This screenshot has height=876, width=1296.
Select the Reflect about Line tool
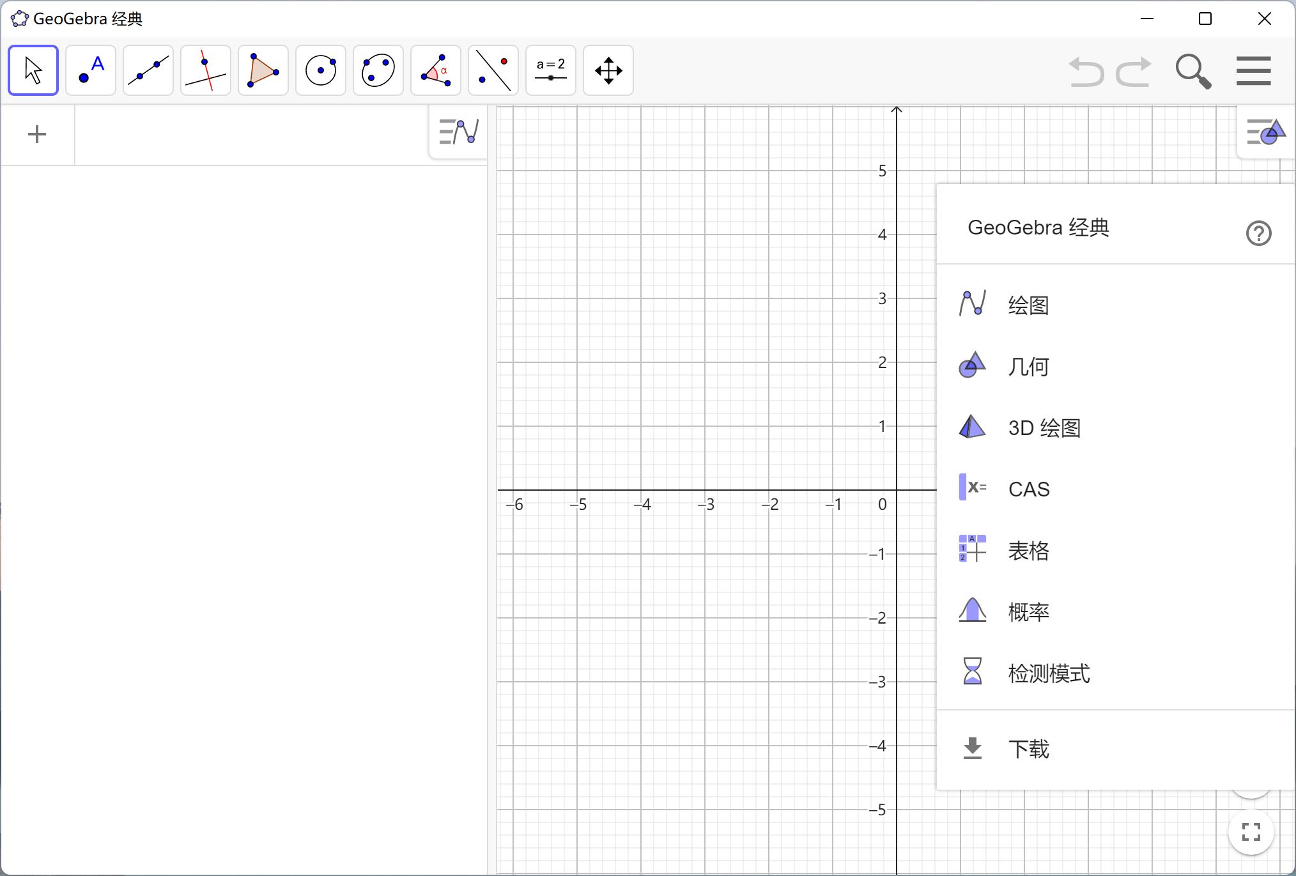pyautogui.click(x=493, y=70)
